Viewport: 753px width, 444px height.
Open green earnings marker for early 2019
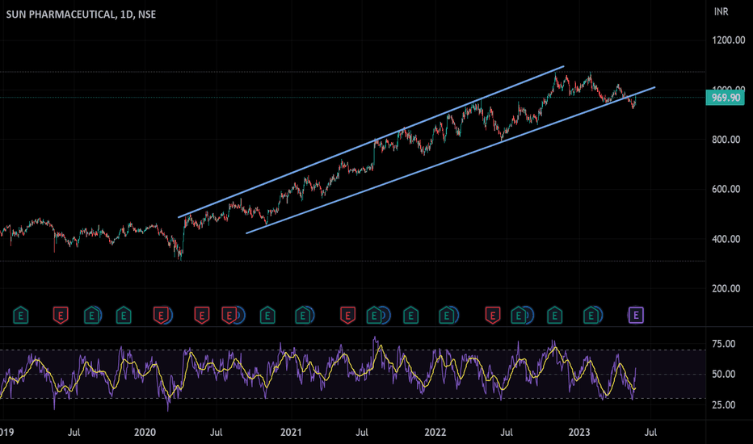21,316
